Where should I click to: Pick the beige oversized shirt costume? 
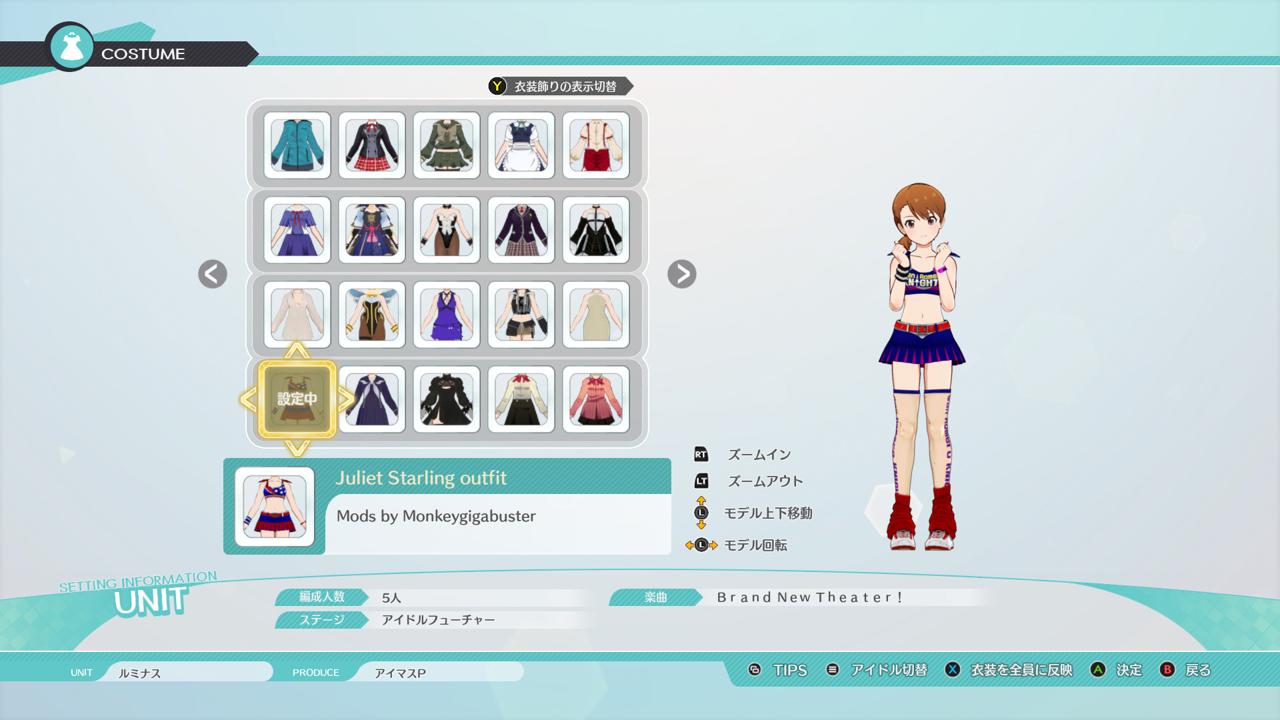click(297, 315)
